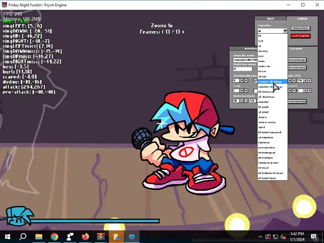
Task: Click the cyan health bar
Action: (x=95, y=221)
